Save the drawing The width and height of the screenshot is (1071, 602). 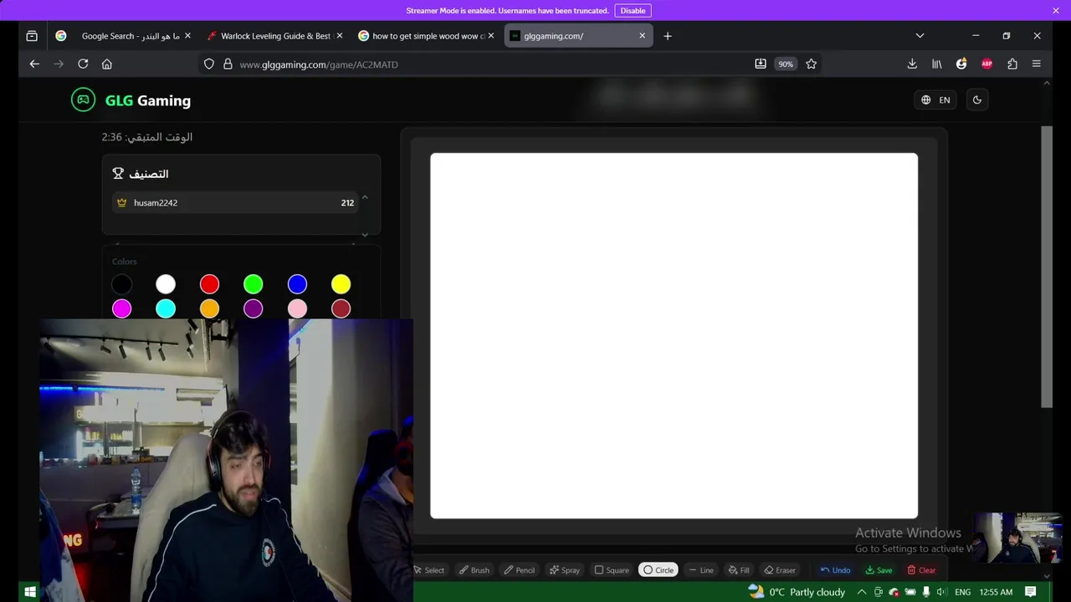879,570
